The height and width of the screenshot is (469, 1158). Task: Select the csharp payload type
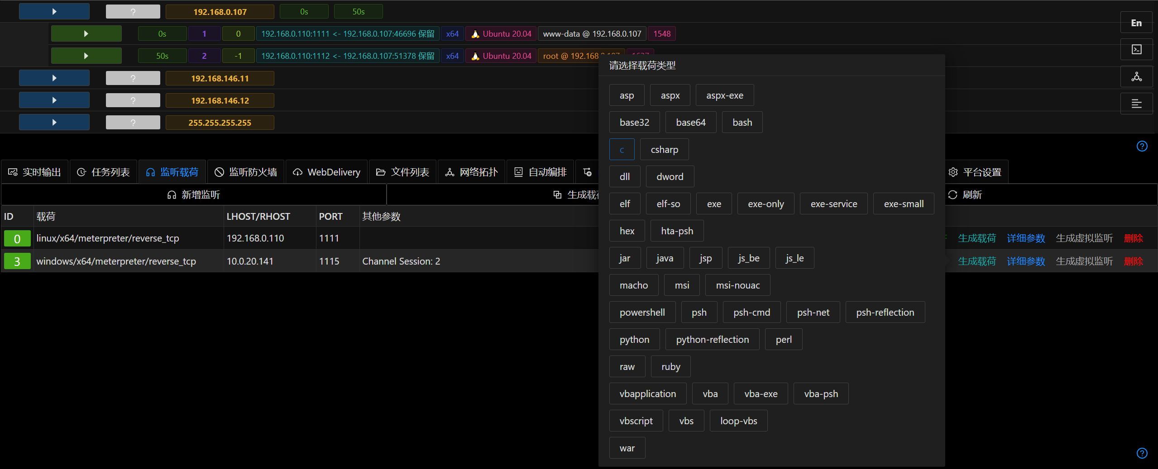[665, 149]
